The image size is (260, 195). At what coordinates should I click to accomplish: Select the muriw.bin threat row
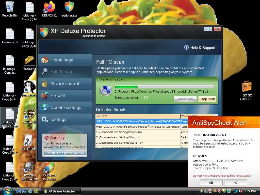(x=142, y=132)
